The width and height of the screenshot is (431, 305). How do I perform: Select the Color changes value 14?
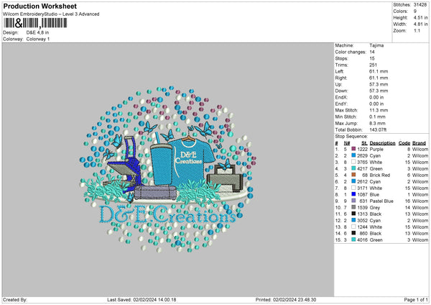coord(372,52)
